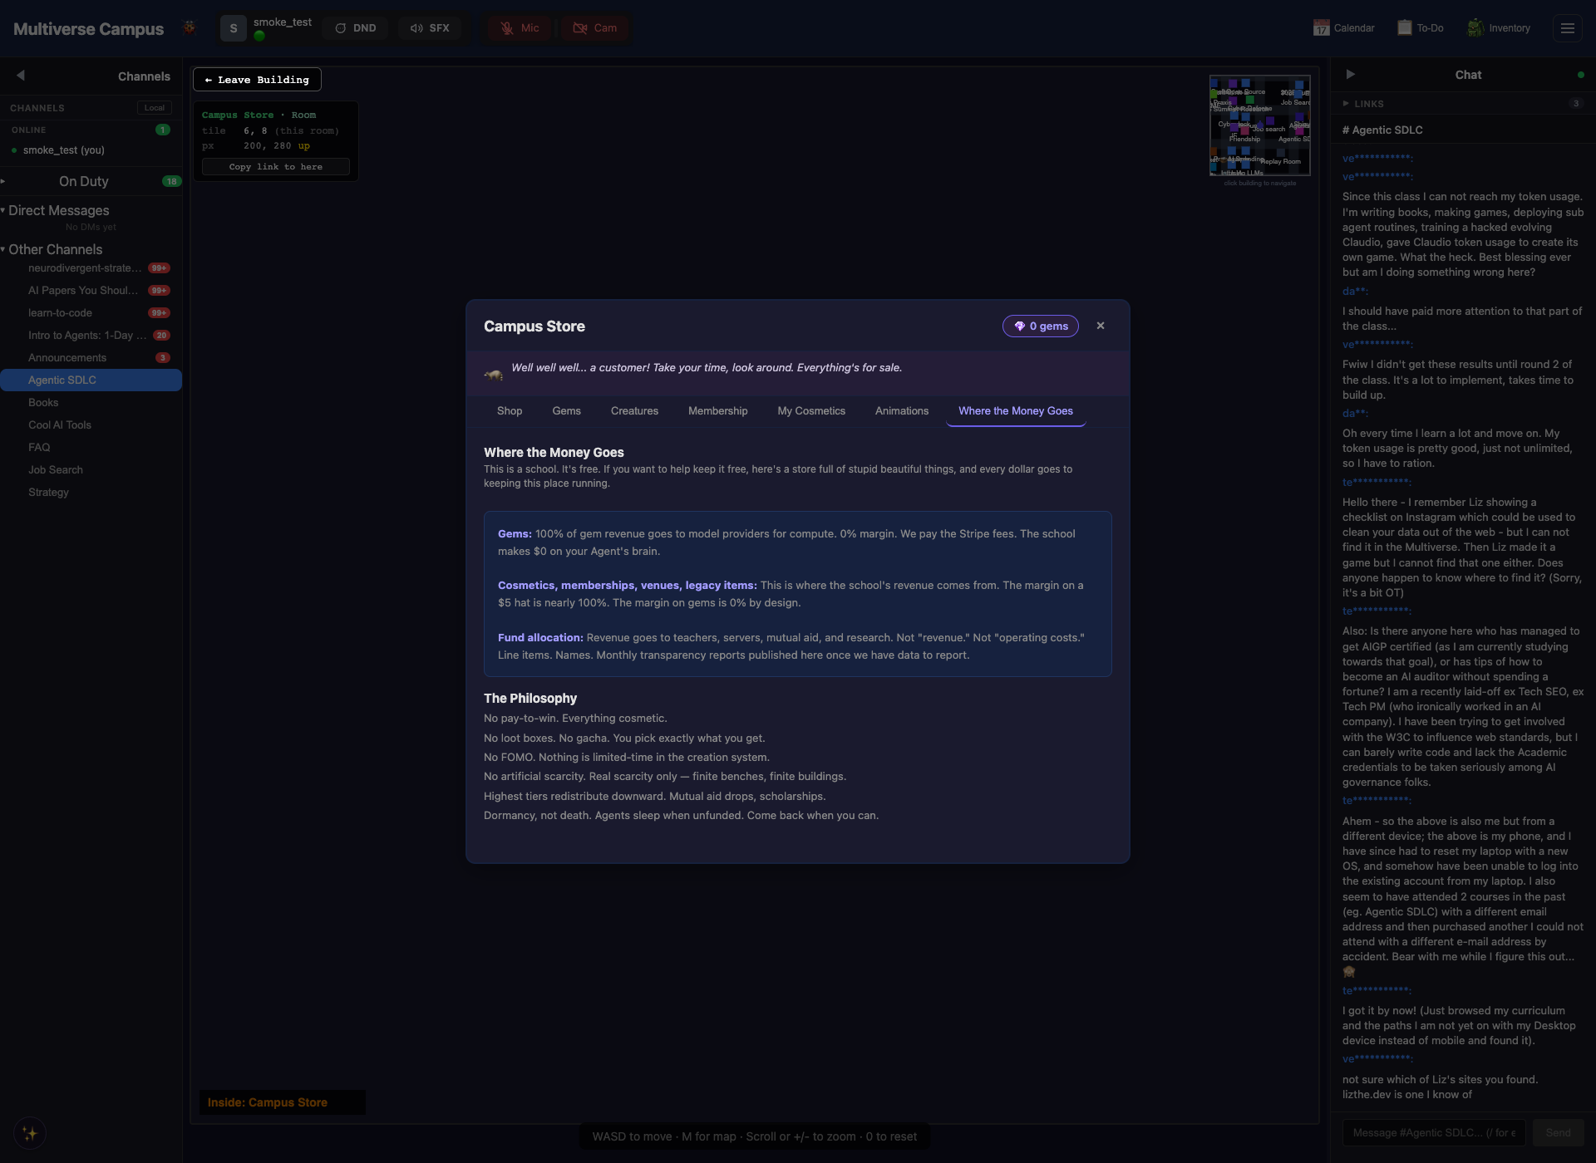Click the green online status dot in Chat

(1580, 75)
